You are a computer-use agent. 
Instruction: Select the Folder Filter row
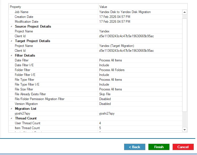pos(96,70)
